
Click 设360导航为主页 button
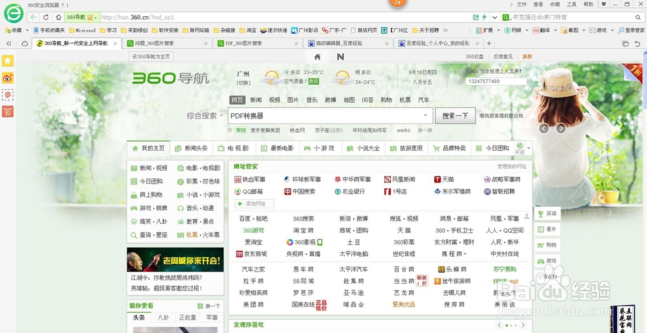[x=151, y=56]
